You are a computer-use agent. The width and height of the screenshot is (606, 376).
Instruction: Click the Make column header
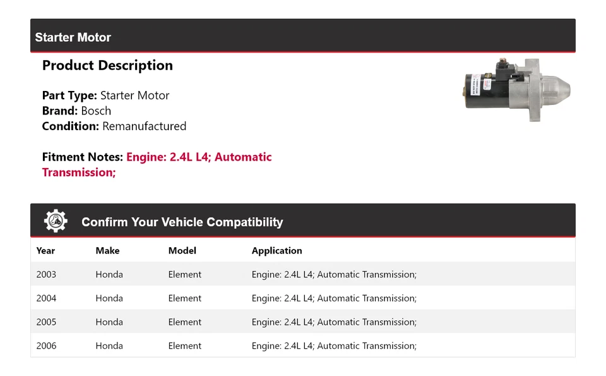[107, 251]
